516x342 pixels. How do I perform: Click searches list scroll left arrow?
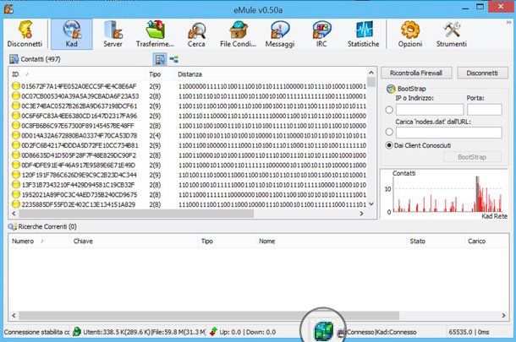[14, 315]
